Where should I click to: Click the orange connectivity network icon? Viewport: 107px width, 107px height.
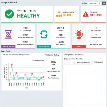tap(59, 14)
